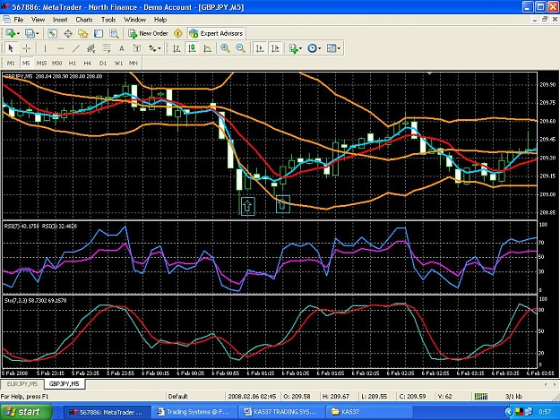Image resolution: width=560 pixels, height=420 pixels.
Task: Open the Strategy Tester icon
Action: tap(114, 33)
